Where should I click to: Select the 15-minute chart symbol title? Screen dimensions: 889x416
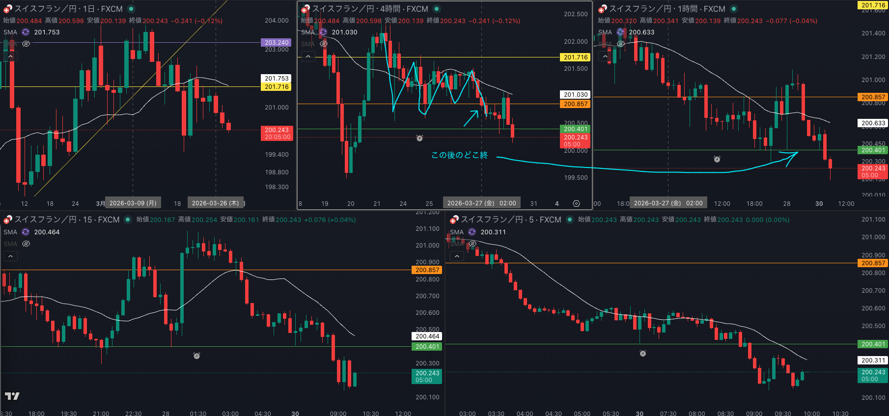pyautogui.click(x=67, y=220)
